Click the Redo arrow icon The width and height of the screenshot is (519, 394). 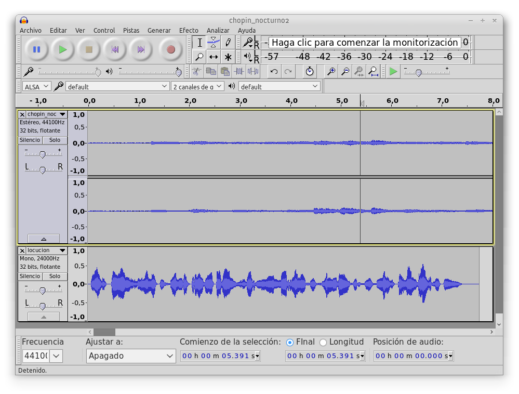click(x=288, y=71)
